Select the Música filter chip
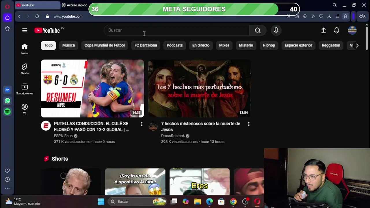 pyautogui.click(x=68, y=45)
